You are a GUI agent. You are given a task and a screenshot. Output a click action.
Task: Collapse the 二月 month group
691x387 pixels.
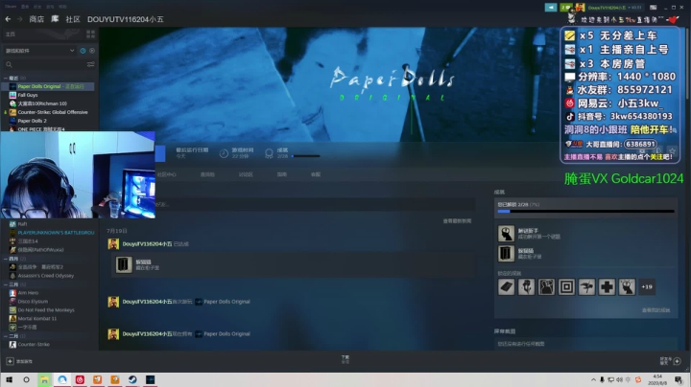click(x=6, y=336)
